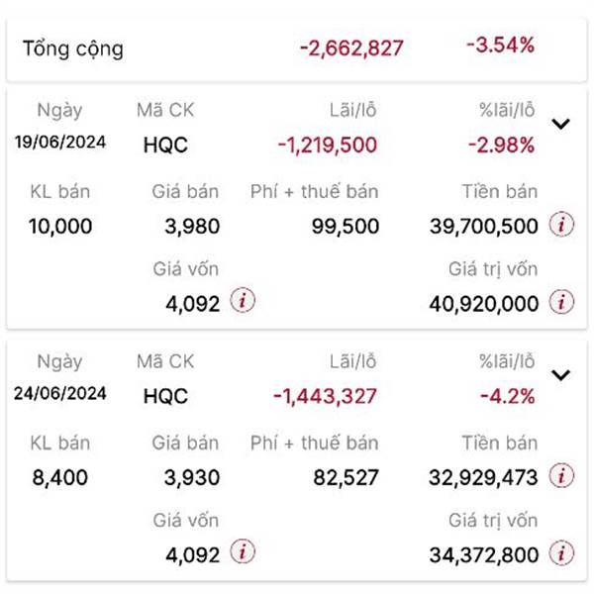This screenshot has height=594, width=594.
Task: Select the Tổng cộng summary row
Action: 297,49
